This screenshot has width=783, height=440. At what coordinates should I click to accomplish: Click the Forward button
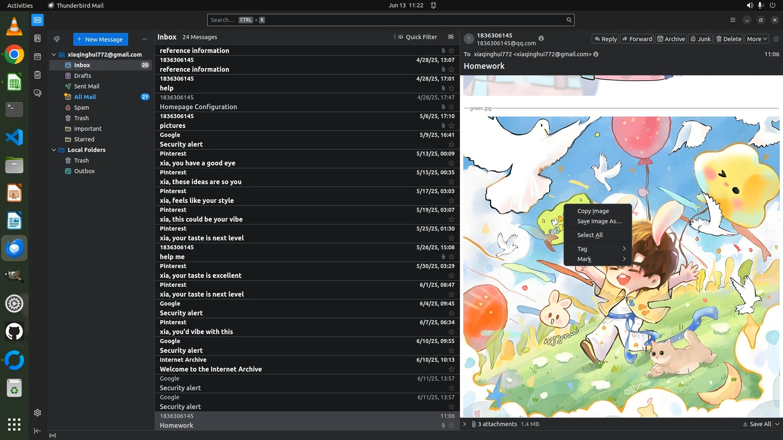pos(637,39)
